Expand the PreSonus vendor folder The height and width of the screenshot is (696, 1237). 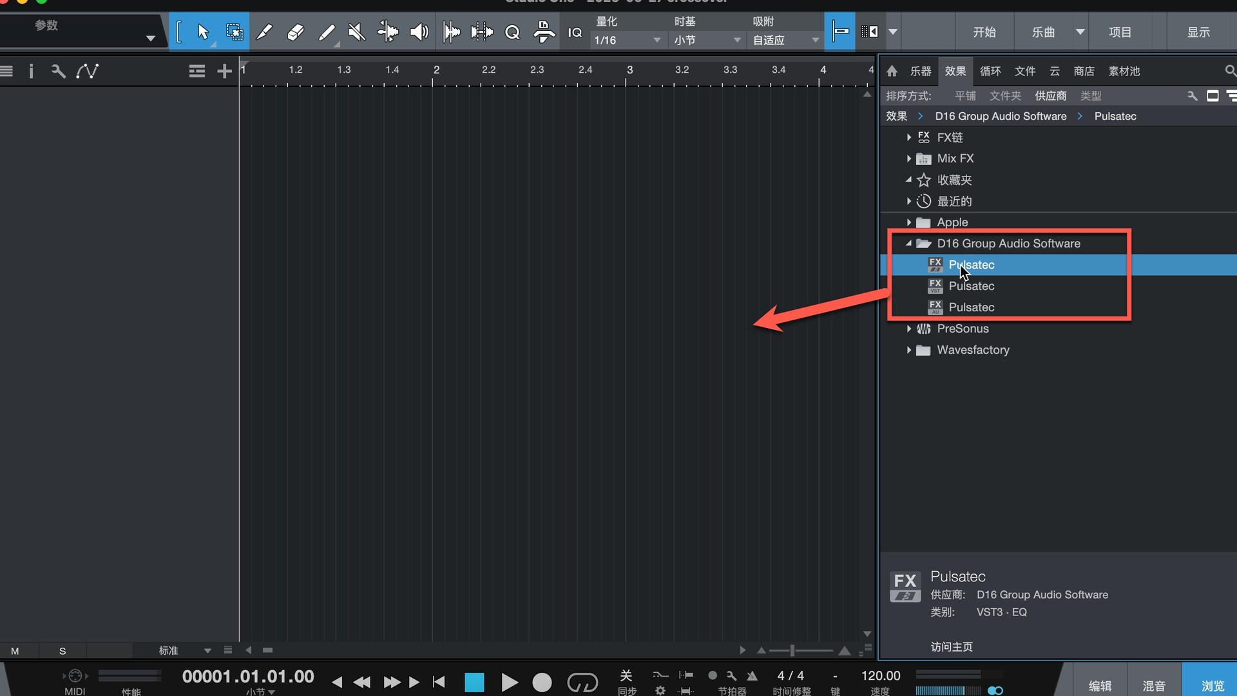click(908, 329)
